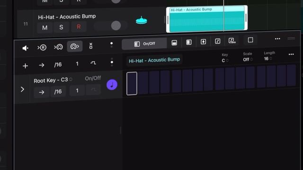Open the pattern options three-dot menu

click(291, 55)
